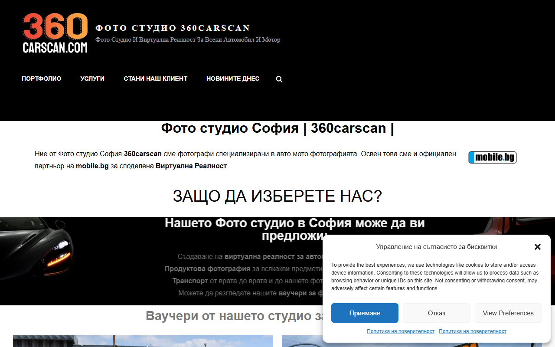Click the Ваучери от нашето студио heading
This screenshot has height=347, width=555.
tap(234, 316)
